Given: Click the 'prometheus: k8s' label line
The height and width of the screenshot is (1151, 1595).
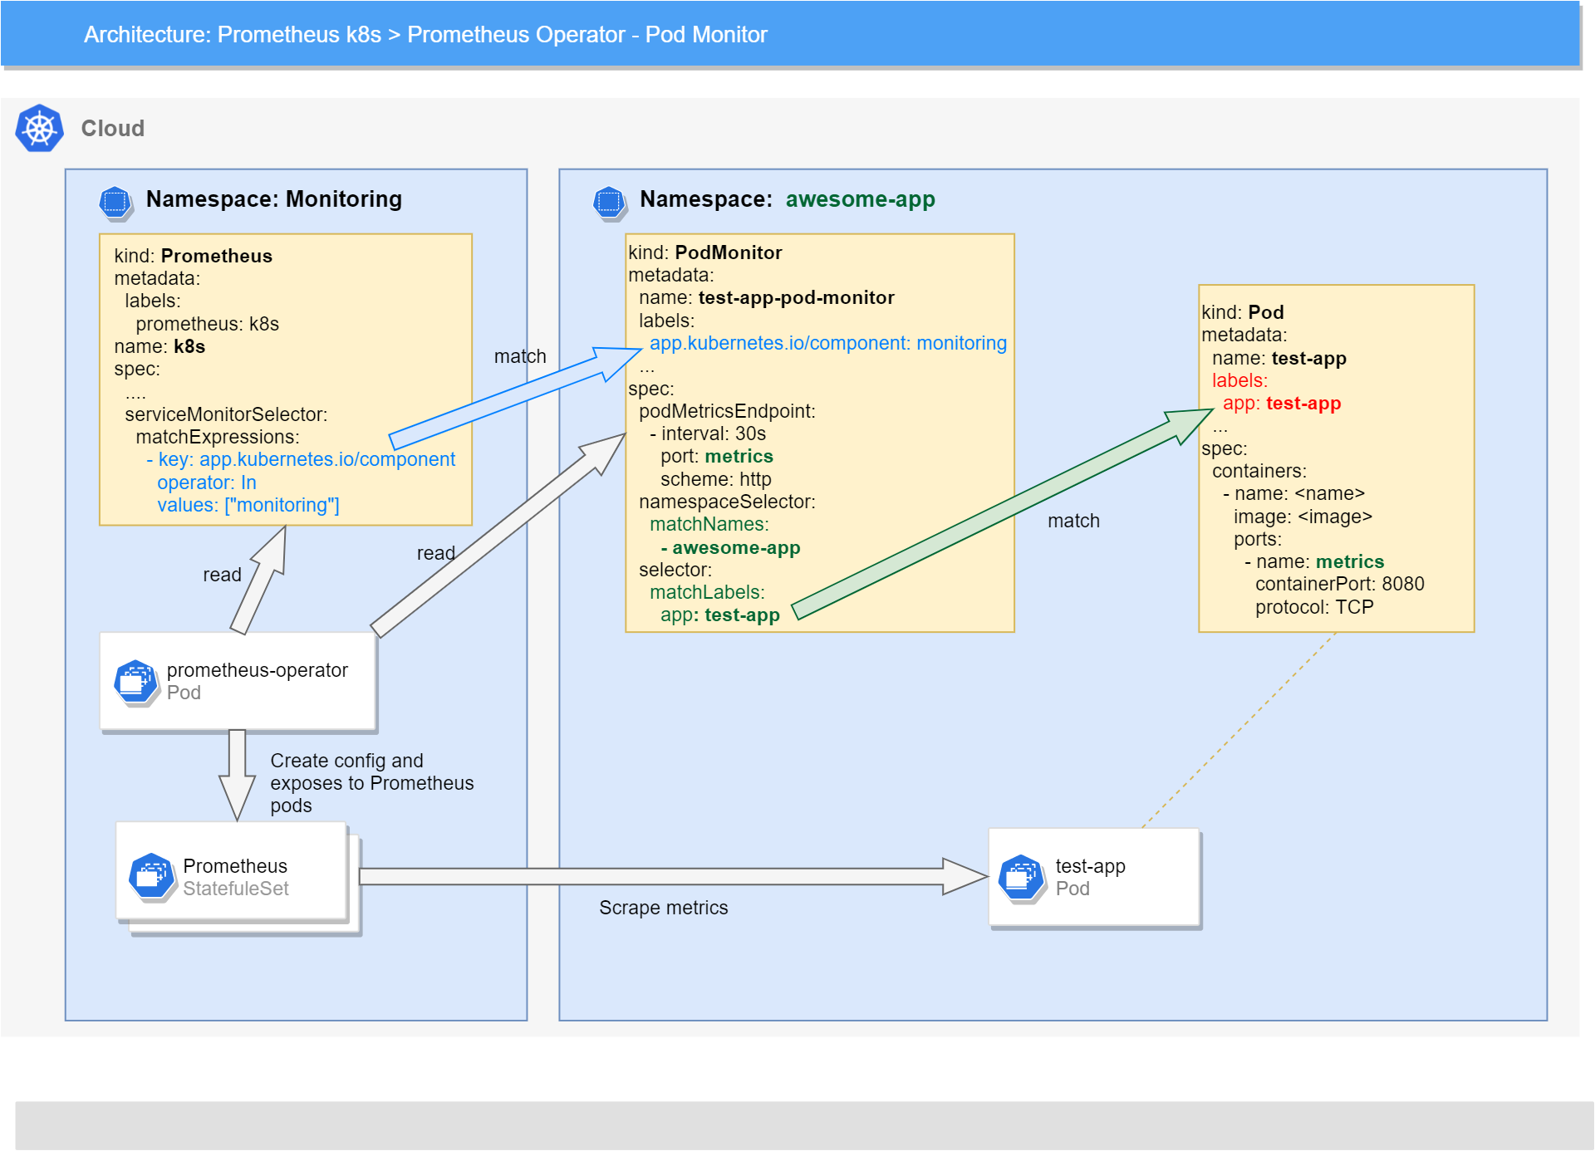Looking at the screenshot, I should (208, 324).
